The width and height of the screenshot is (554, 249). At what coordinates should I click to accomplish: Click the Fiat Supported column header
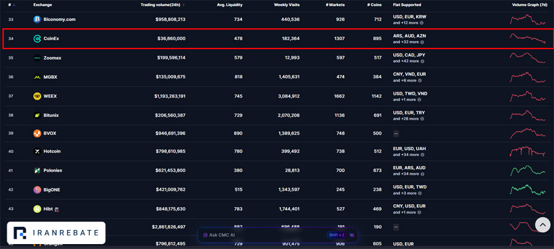(407, 5)
